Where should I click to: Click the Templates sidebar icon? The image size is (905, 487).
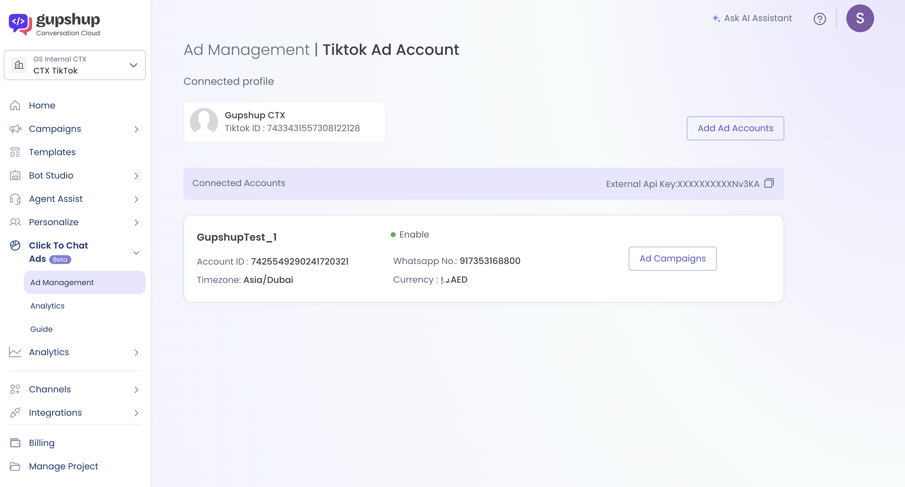pos(15,152)
